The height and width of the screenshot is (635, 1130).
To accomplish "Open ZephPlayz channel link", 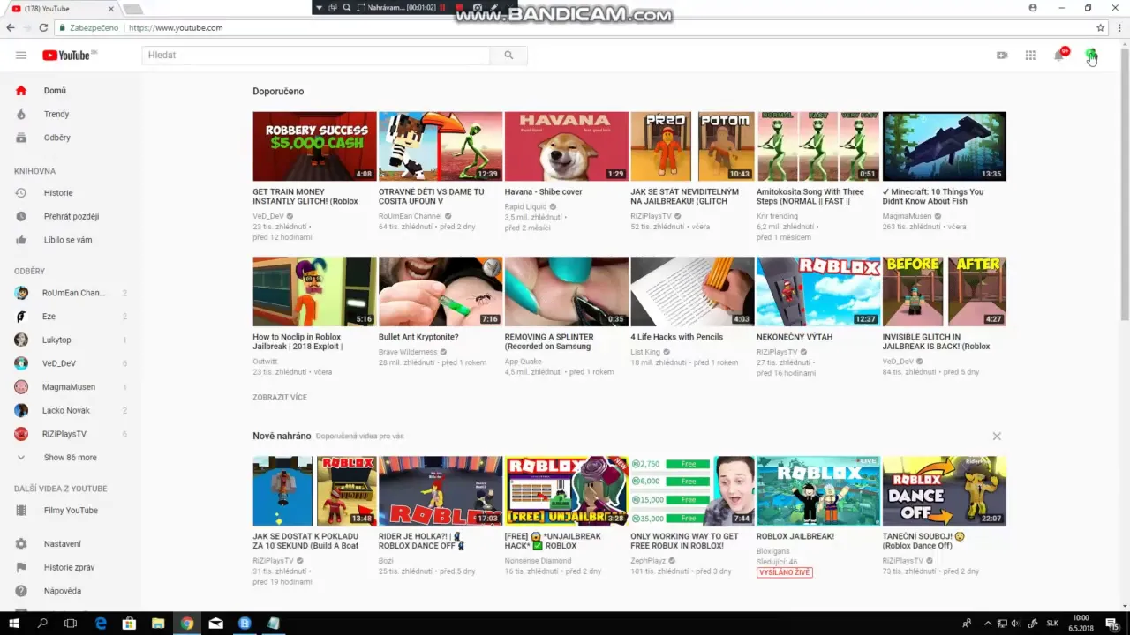I will click(x=649, y=561).
